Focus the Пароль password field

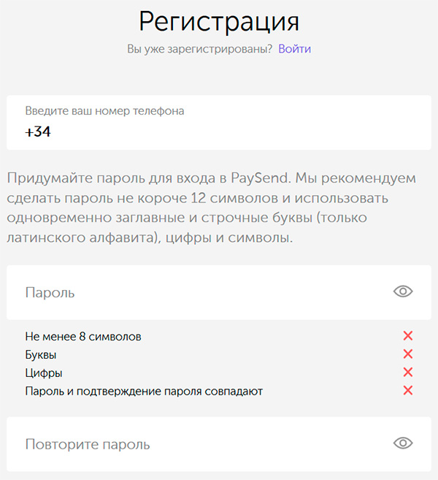(x=197, y=292)
